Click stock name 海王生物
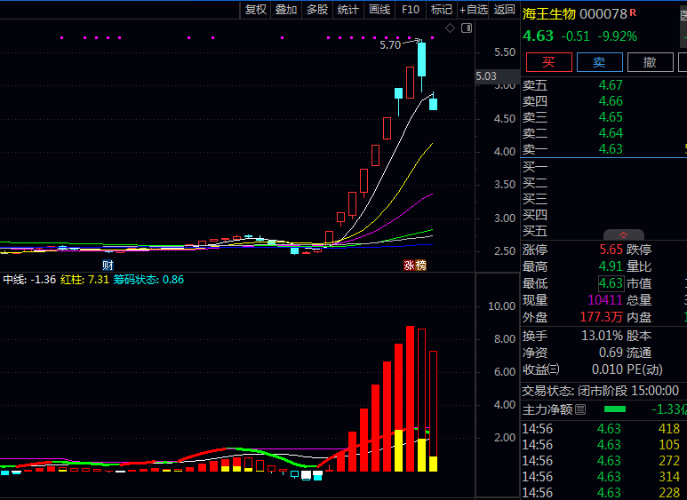The image size is (687, 500). 548,14
